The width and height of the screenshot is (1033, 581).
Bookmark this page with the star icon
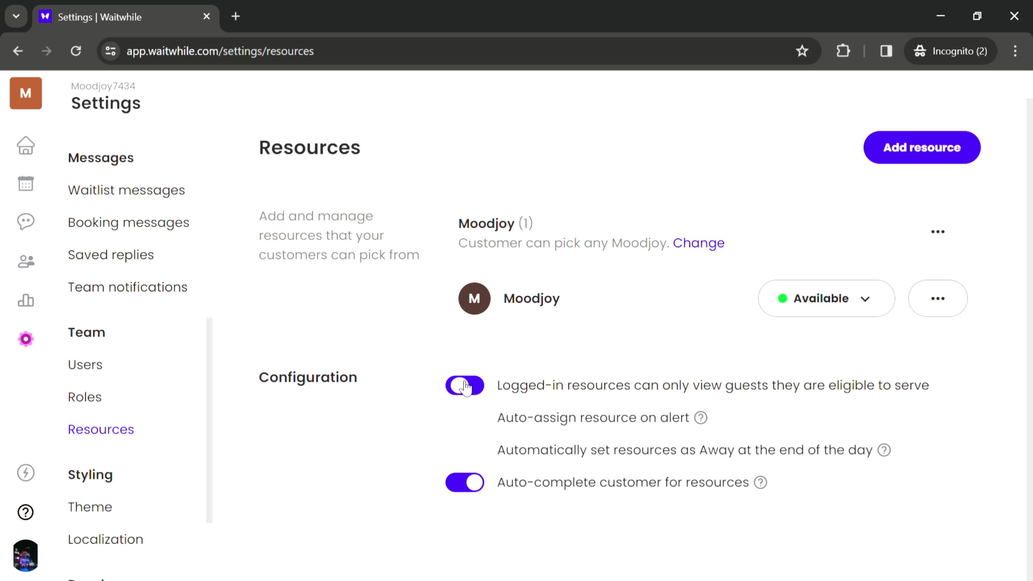802,51
